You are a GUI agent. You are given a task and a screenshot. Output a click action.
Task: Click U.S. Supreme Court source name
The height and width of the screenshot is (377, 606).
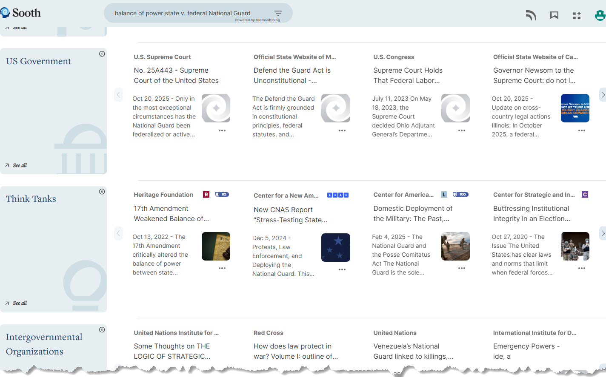[162, 57]
